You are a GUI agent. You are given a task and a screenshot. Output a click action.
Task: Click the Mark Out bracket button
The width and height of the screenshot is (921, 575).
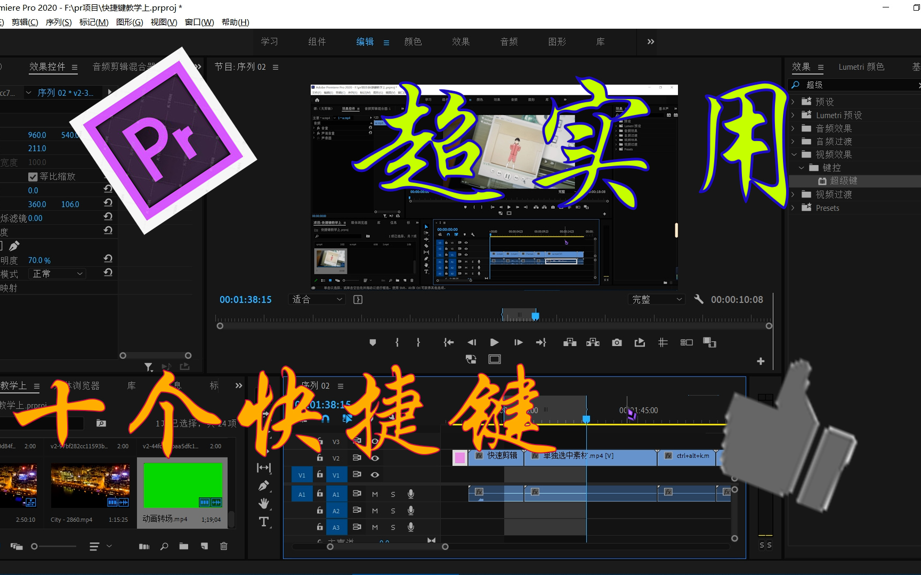(418, 342)
